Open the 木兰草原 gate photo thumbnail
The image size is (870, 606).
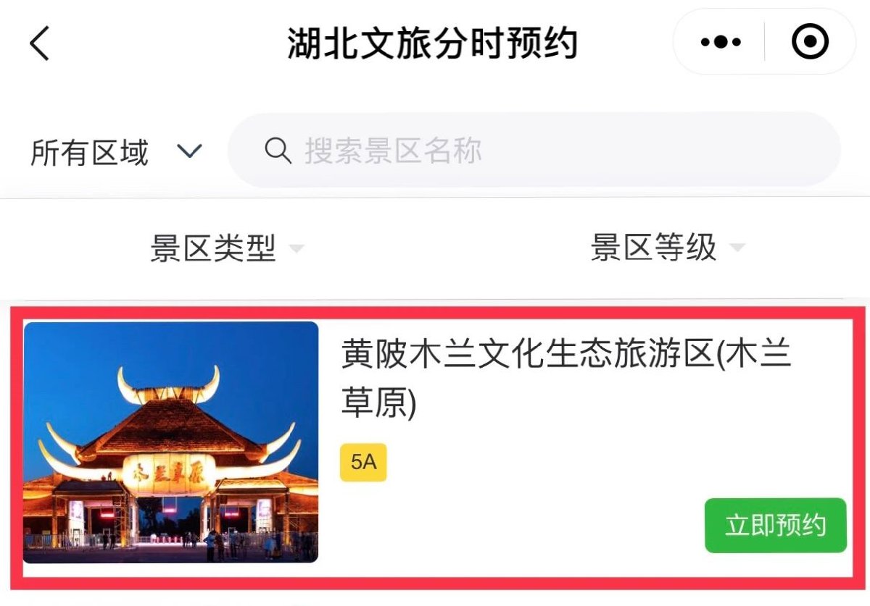(x=170, y=442)
